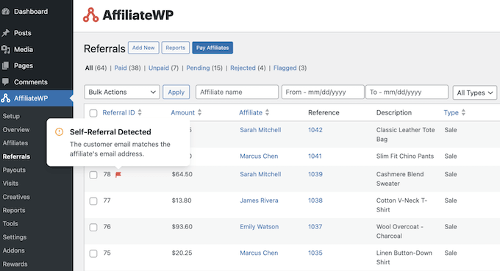Open the Overview submenu item
Screen dimensions: 500x271
16,129
